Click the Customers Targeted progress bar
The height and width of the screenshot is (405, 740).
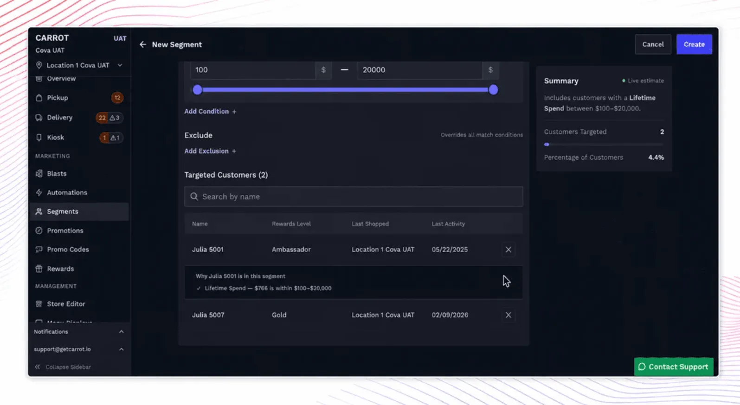tap(604, 144)
